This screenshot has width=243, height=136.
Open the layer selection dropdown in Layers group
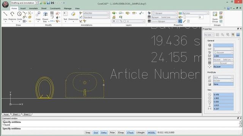pyautogui.click(x=128, y=21)
